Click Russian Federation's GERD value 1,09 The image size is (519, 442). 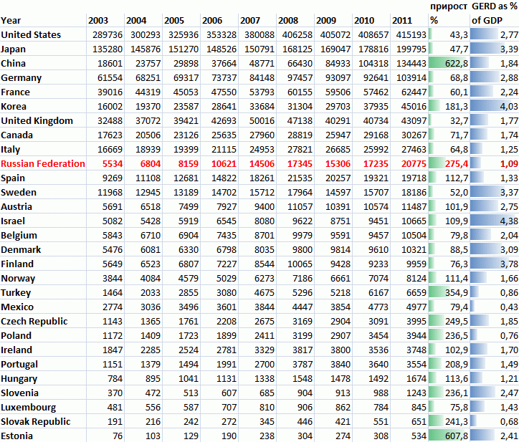coord(509,164)
